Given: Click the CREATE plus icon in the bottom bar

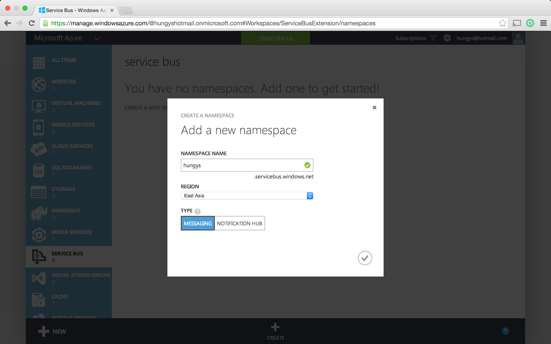Looking at the screenshot, I should (275, 328).
